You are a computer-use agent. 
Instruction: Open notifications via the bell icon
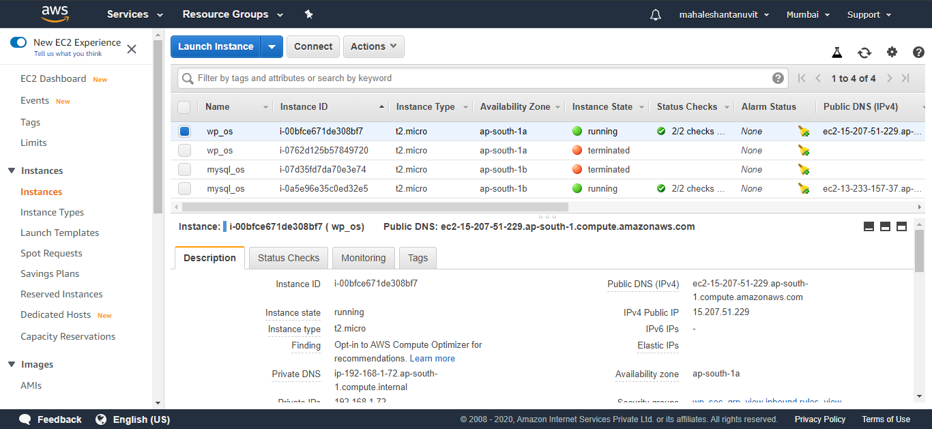coord(655,14)
